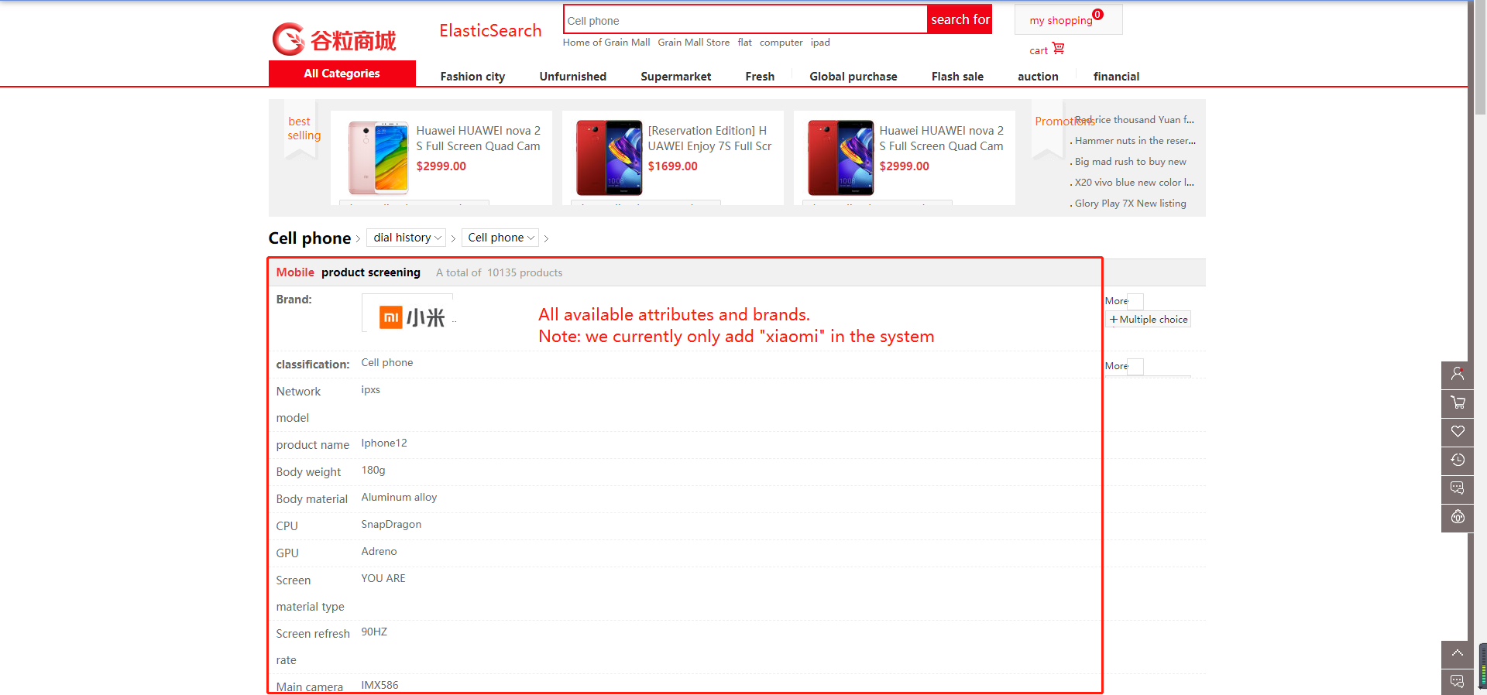Click the computer search suggestion
Viewport: 1487px width, 695px height.
[781, 43]
